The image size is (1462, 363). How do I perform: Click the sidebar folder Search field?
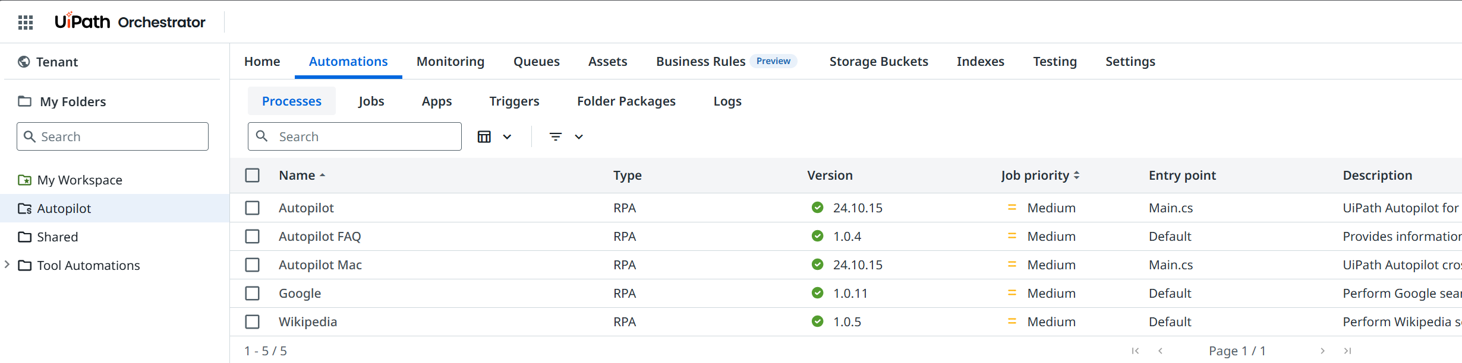112,136
